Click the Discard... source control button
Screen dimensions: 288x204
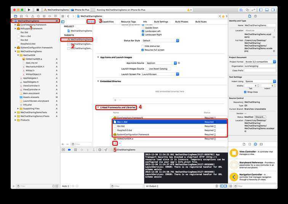[x=260, y=117]
